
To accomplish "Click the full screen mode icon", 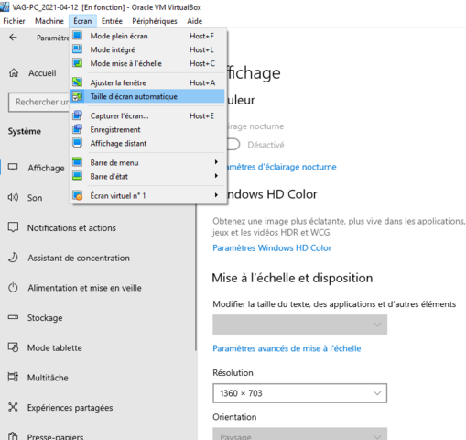I will point(77,36).
